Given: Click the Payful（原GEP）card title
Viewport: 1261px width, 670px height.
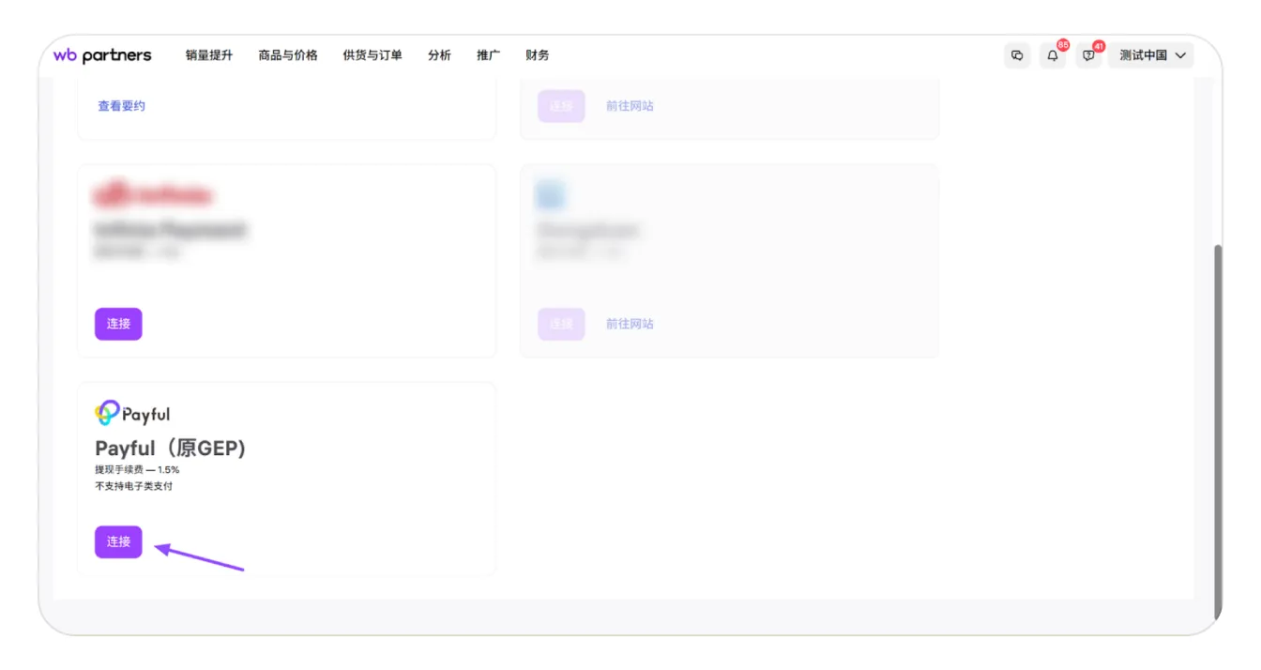Looking at the screenshot, I should tap(170, 449).
